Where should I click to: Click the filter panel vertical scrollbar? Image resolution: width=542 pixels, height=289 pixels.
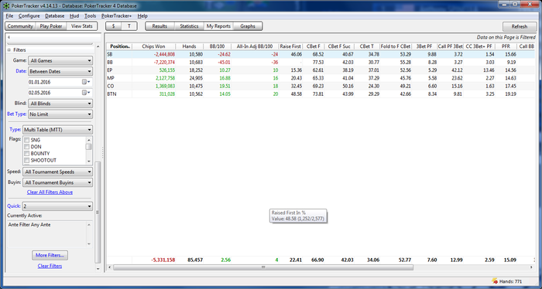pyautogui.click(x=98, y=212)
